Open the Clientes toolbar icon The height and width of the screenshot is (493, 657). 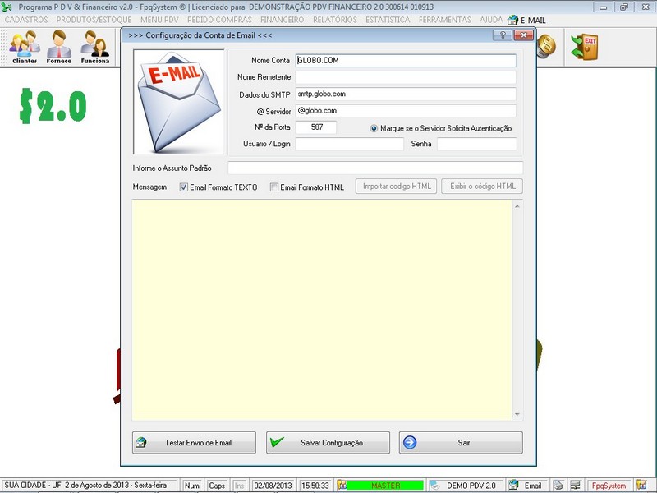25,47
